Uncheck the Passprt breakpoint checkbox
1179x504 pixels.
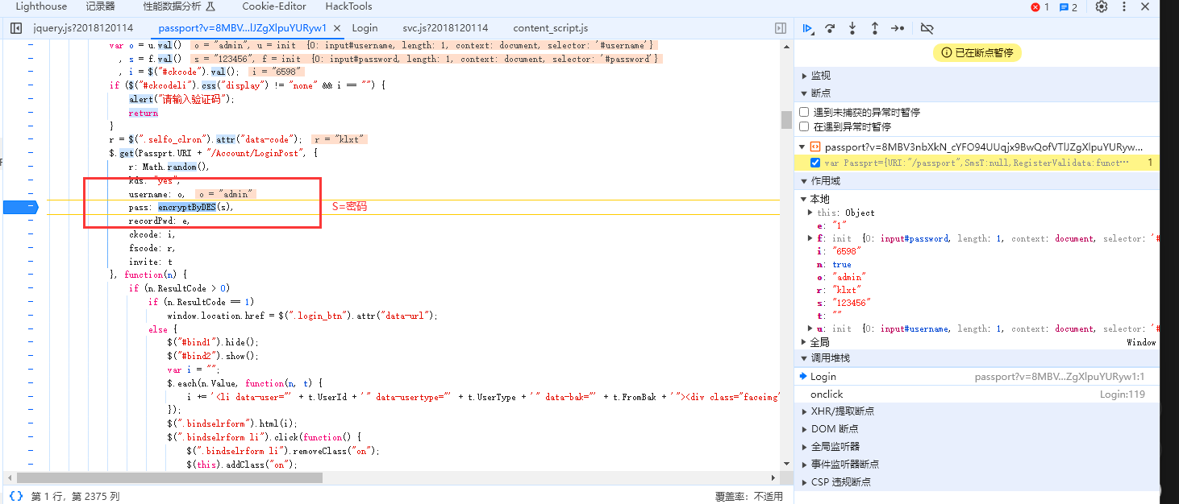pos(815,163)
